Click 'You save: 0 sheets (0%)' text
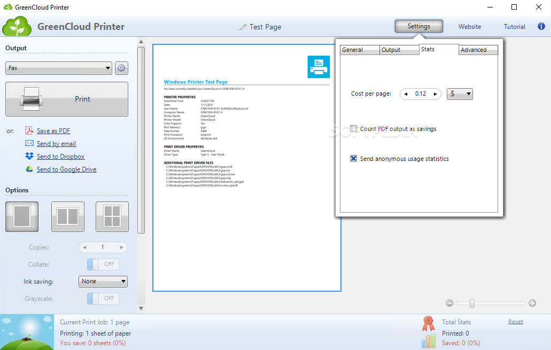 pos(93,343)
